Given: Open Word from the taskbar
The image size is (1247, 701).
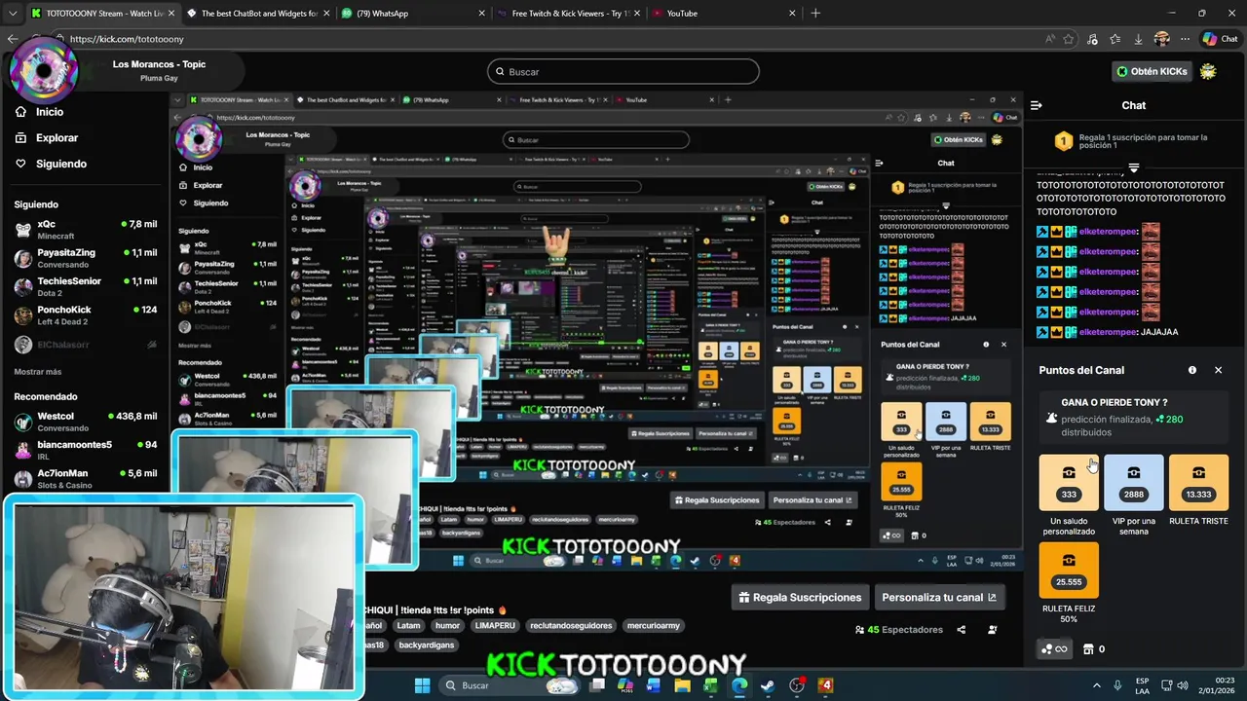Looking at the screenshot, I should pyautogui.click(x=654, y=685).
